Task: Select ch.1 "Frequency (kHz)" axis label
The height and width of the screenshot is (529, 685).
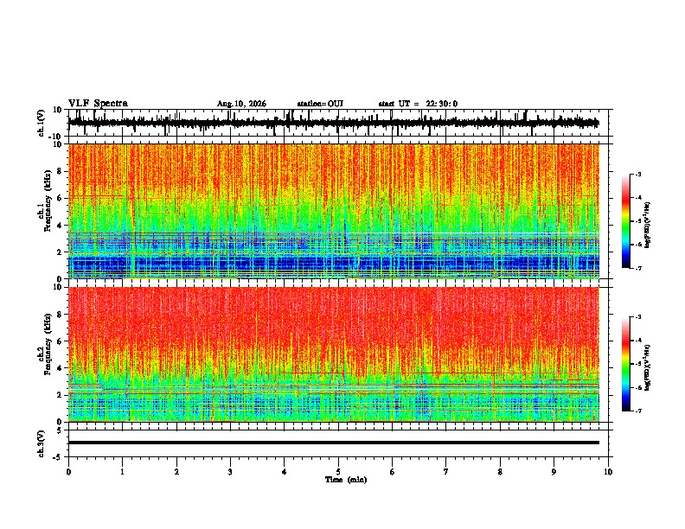Action: coord(48,201)
